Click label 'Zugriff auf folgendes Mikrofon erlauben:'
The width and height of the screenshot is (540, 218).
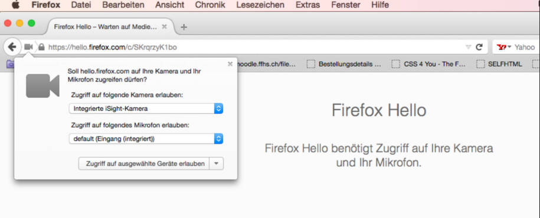(x=130, y=125)
